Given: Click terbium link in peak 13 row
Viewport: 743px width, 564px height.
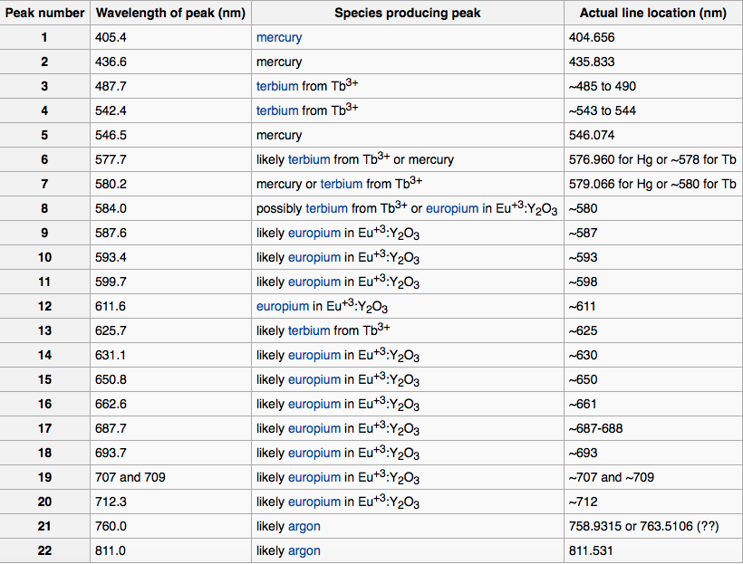Looking at the screenshot, I should 309,330.
